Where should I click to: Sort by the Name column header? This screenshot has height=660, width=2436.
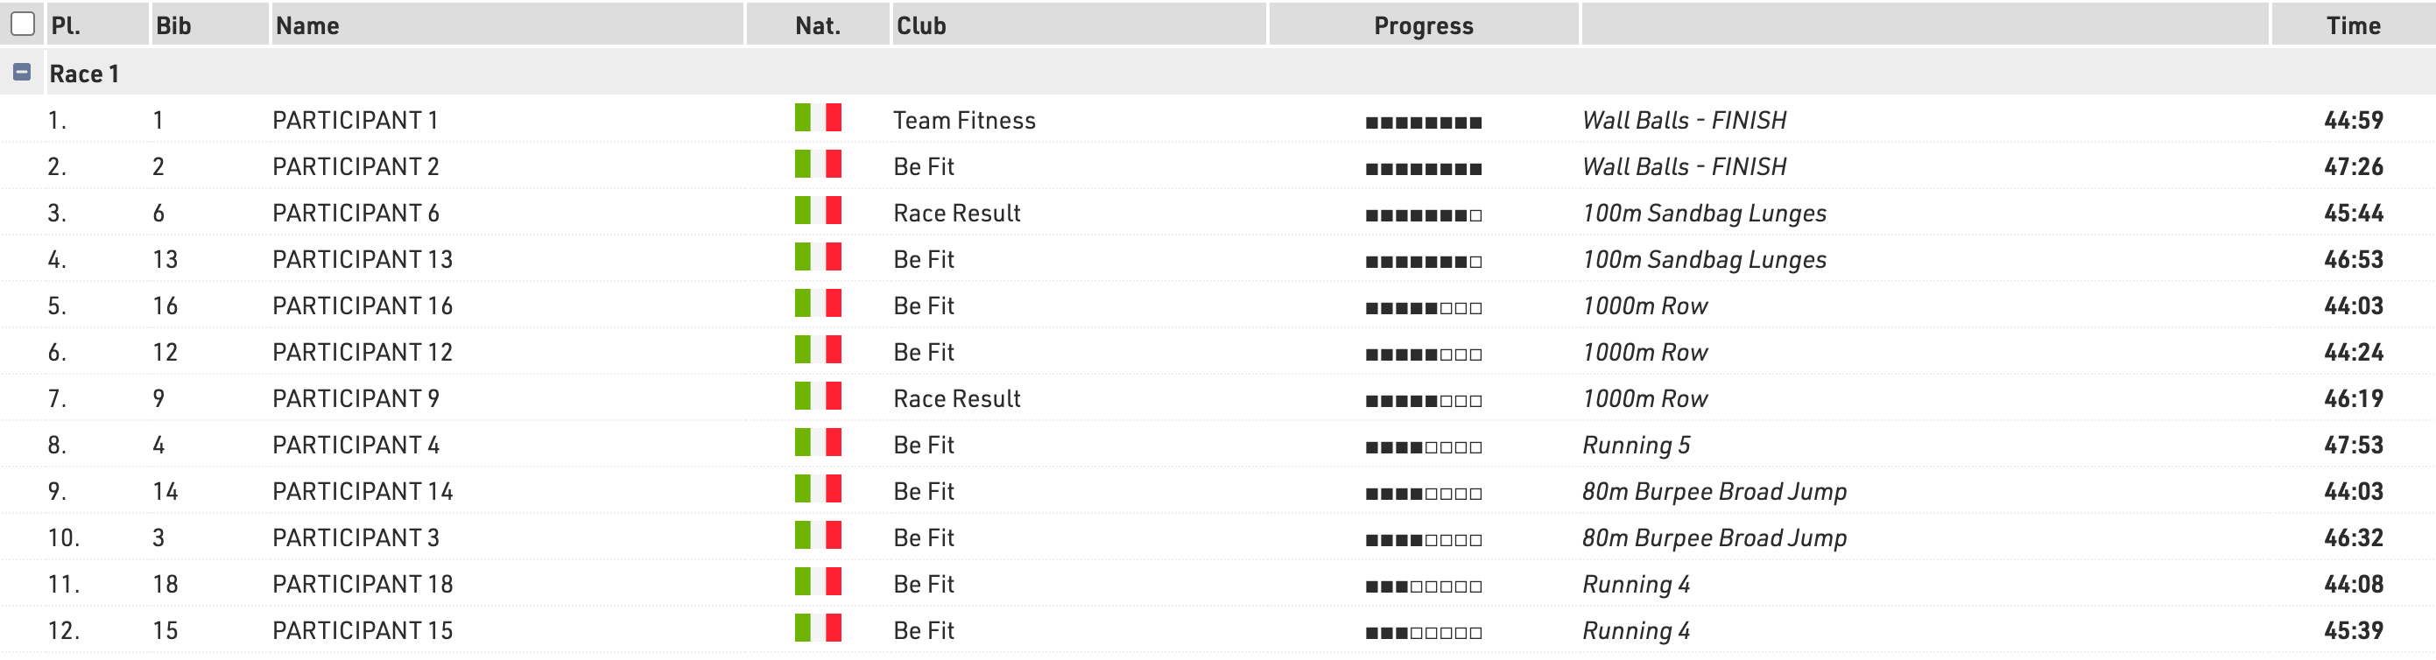pos(307,25)
